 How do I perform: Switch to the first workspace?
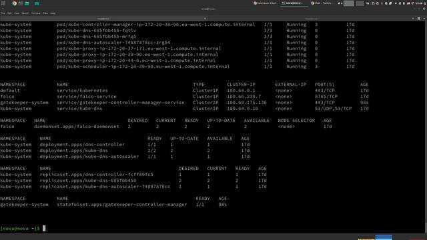pyautogui.click(x=348, y=3)
